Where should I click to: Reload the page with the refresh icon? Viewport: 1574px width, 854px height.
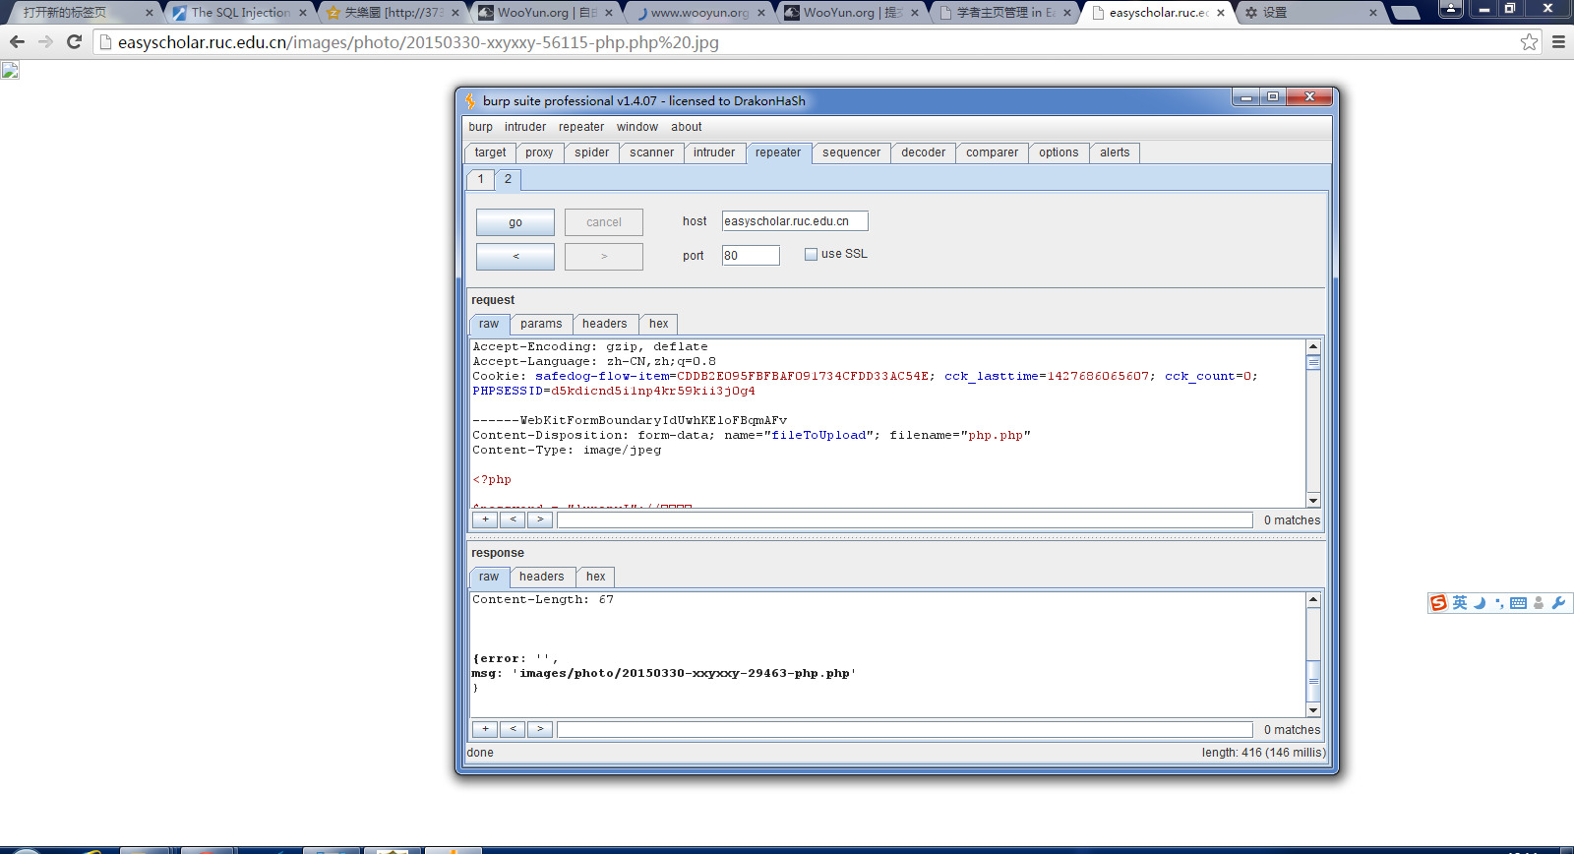click(74, 42)
